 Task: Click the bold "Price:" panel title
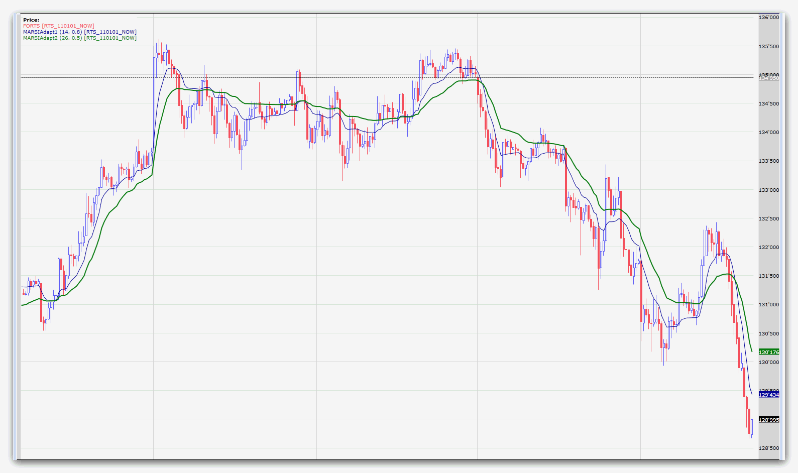tap(31, 20)
